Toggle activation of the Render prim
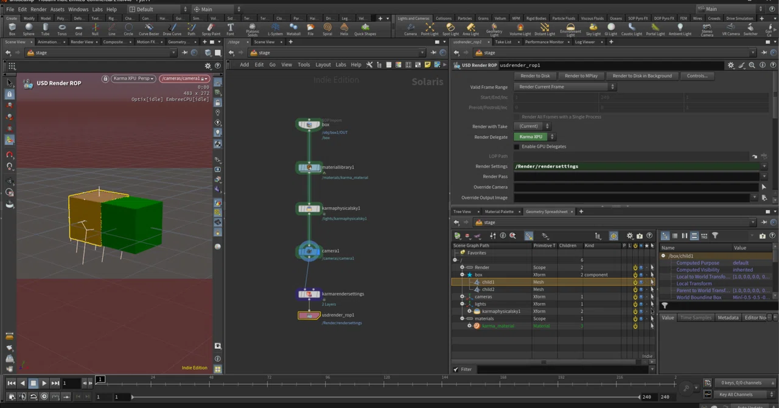 coord(635,268)
